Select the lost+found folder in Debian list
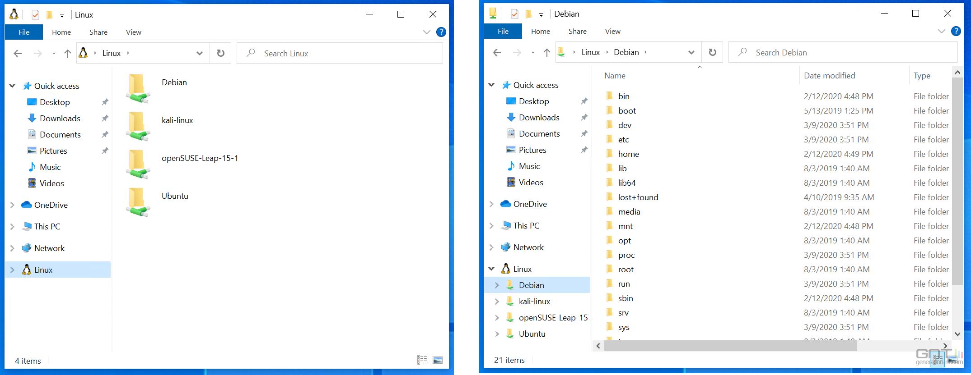971x375 pixels. point(638,197)
